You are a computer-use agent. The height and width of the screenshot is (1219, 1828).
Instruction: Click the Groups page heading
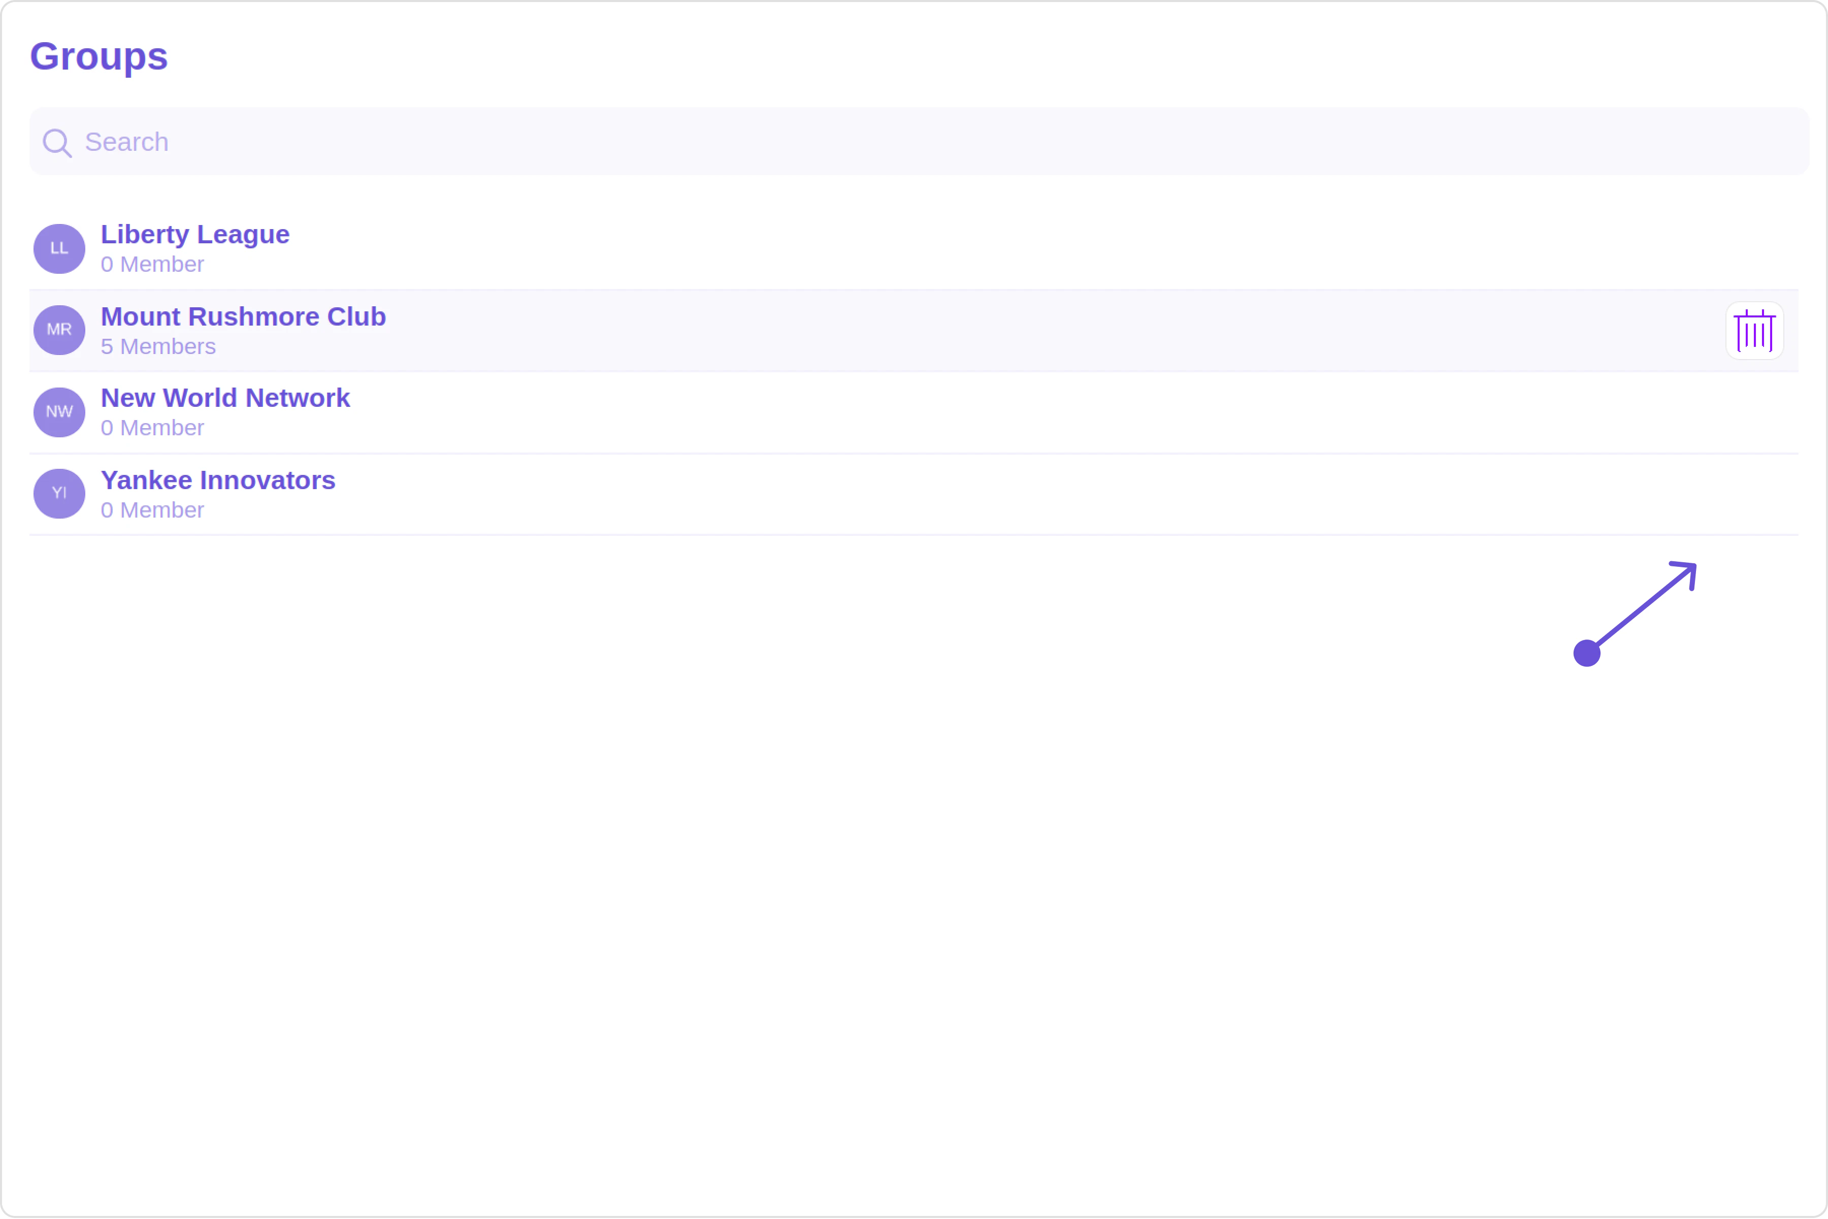pos(99,57)
